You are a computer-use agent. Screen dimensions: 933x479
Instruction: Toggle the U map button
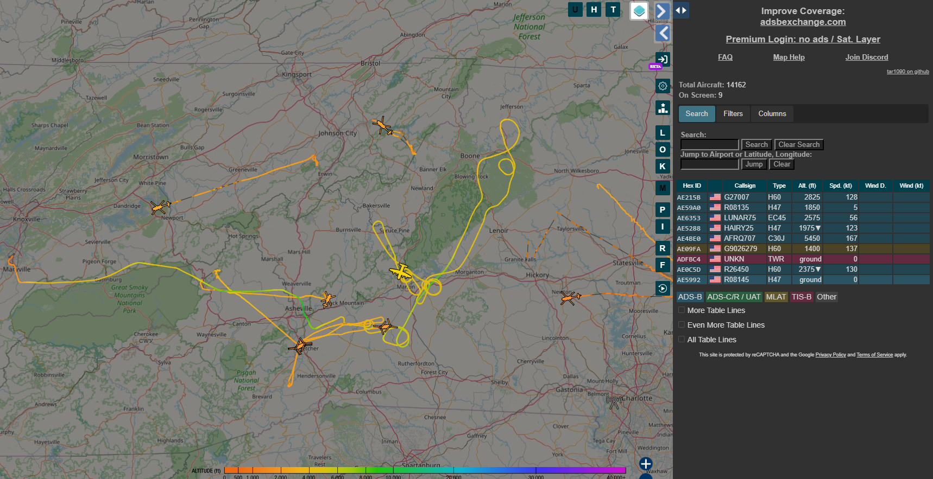[x=575, y=10]
